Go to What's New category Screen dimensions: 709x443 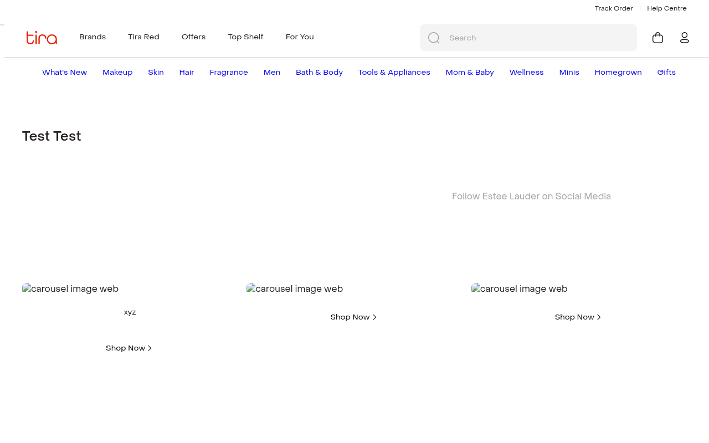point(64,73)
